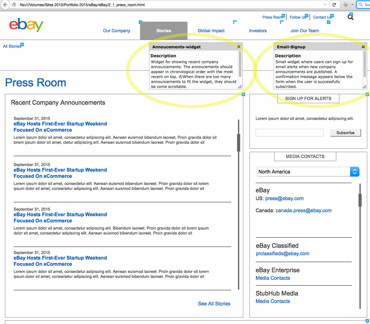370x324 pixels.
Task: Click the email alerts input field
Action: pyautogui.click(x=289, y=133)
